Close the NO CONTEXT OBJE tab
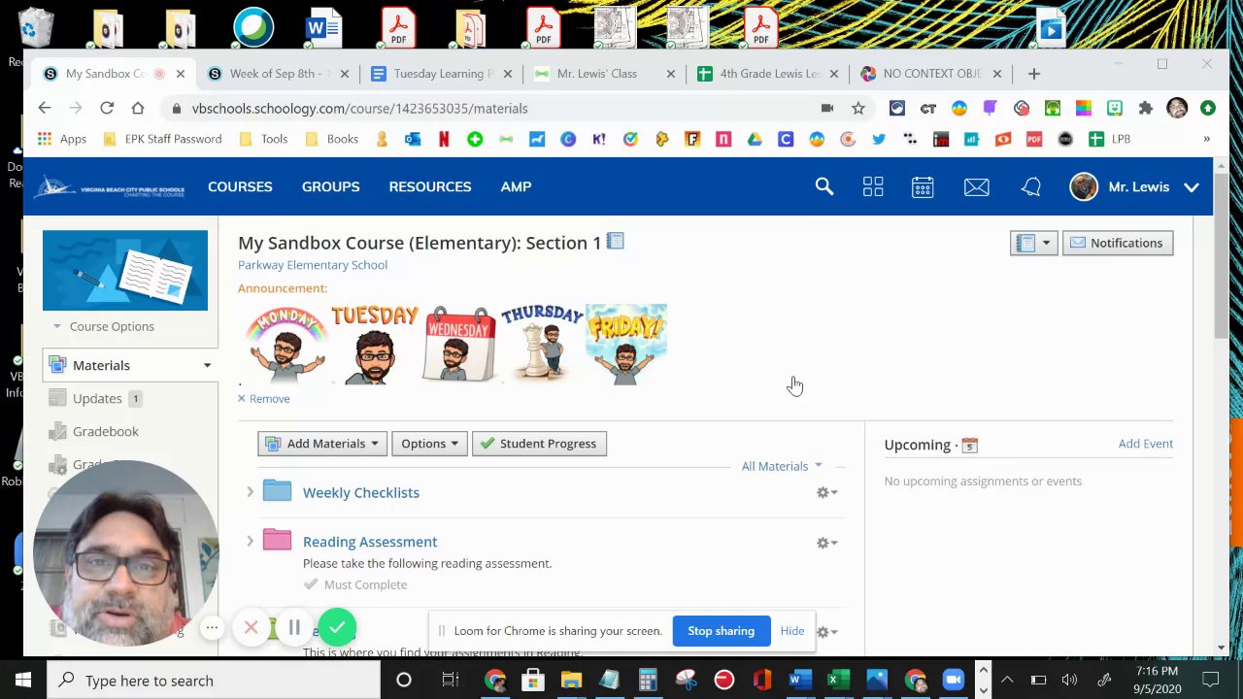This screenshot has height=699, width=1243. click(x=996, y=74)
